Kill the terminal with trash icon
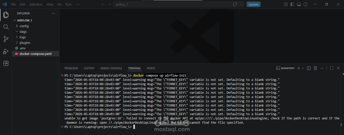The width and height of the screenshot is (344, 135). [315, 68]
